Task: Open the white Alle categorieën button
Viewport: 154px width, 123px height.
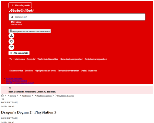Action: [x=19, y=53]
